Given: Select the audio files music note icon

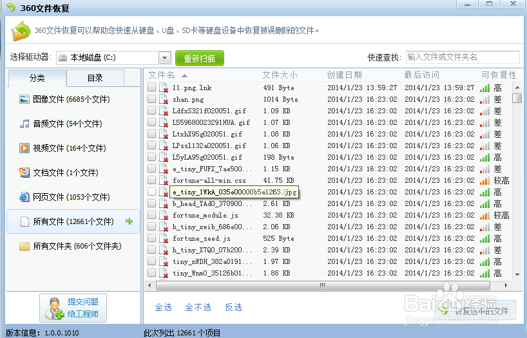Looking at the screenshot, I should pos(24,124).
